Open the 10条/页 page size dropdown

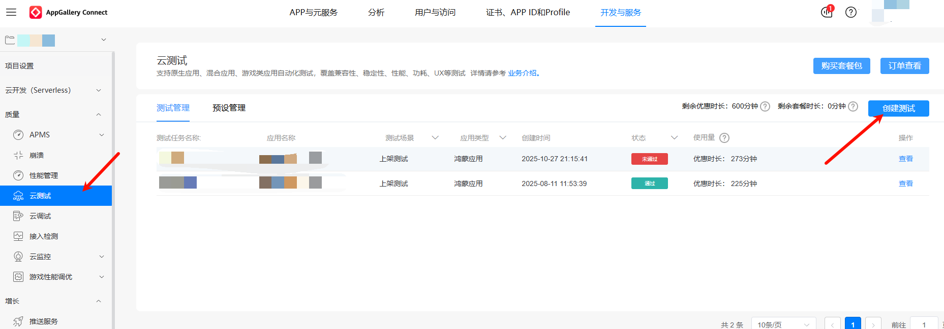coord(783,324)
